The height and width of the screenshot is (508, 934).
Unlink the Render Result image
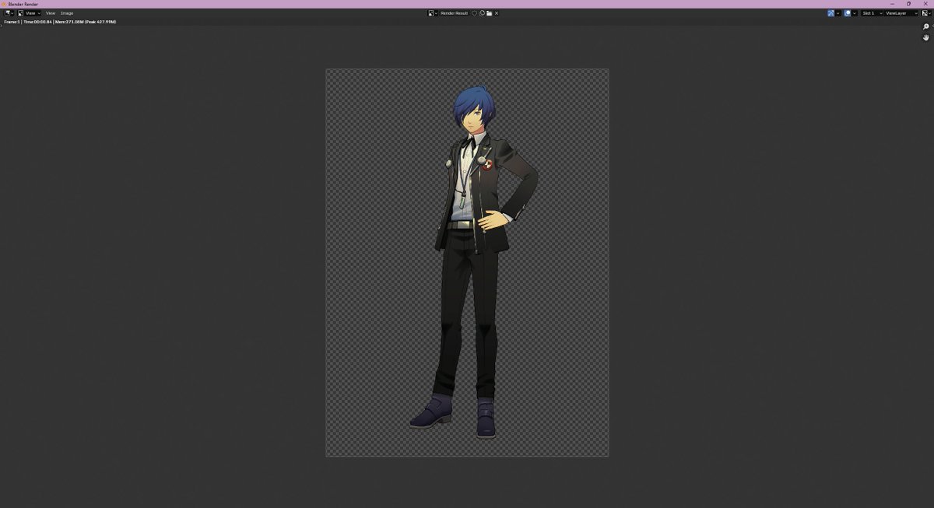point(497,13)
